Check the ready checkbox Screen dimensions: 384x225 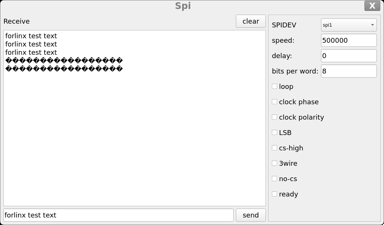(274, 194)
